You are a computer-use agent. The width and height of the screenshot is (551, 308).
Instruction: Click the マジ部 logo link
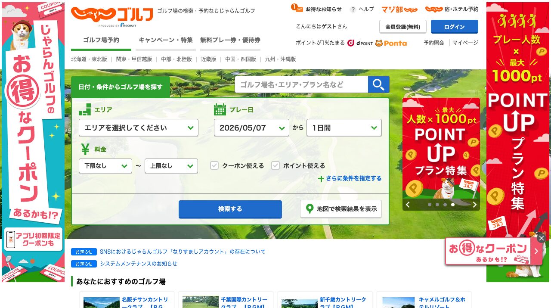tap(399, 9)
